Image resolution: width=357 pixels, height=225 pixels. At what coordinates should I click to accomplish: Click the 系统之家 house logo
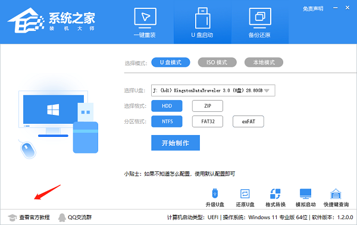pyautogui.click(x=26, y=20)
